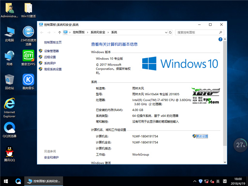
Task: Switch the 英 input language indicator
Action: (218, 181)
